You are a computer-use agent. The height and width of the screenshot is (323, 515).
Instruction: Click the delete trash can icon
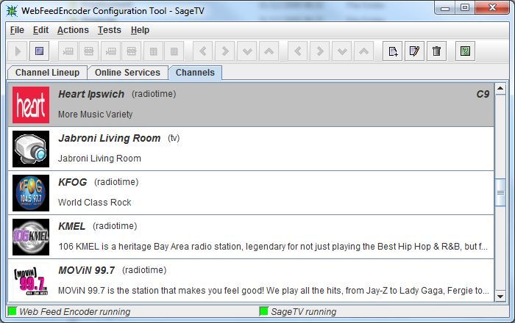tap(437, 51)
